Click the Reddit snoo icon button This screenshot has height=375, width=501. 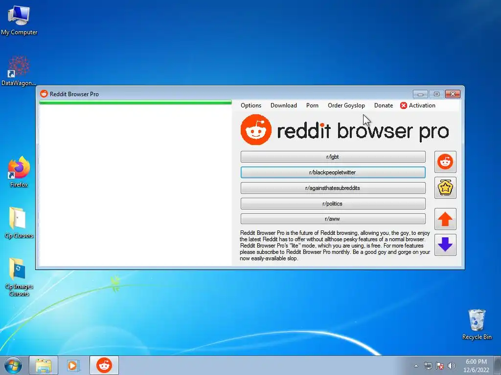coord(445,162)
